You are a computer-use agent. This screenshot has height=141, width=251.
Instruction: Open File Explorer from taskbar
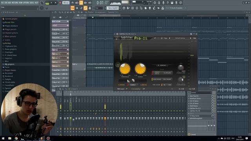tap(10, 138)
